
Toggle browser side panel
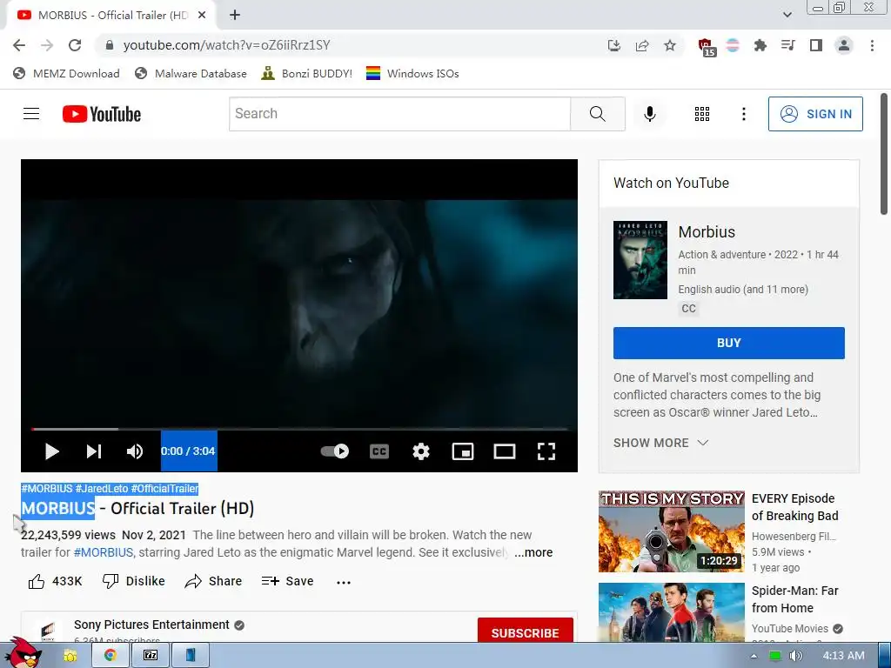816,45
